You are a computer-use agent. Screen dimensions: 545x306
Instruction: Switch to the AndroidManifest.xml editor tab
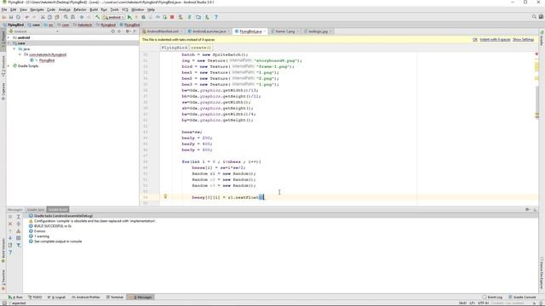[x=163, y=31]
